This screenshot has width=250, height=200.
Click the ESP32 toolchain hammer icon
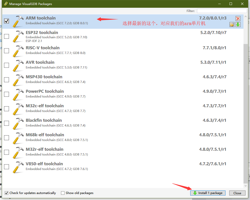click(x=18, y=36)
